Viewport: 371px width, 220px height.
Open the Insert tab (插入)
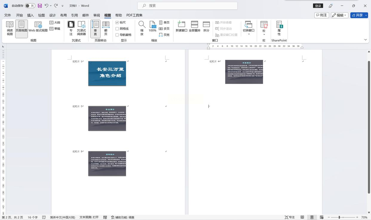30,15
